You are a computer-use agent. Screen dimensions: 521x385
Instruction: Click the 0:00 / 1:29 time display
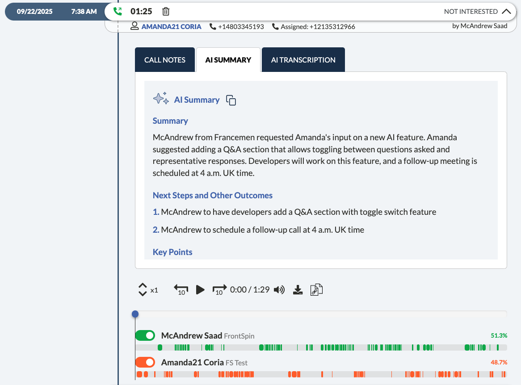[x=249, y=290]
